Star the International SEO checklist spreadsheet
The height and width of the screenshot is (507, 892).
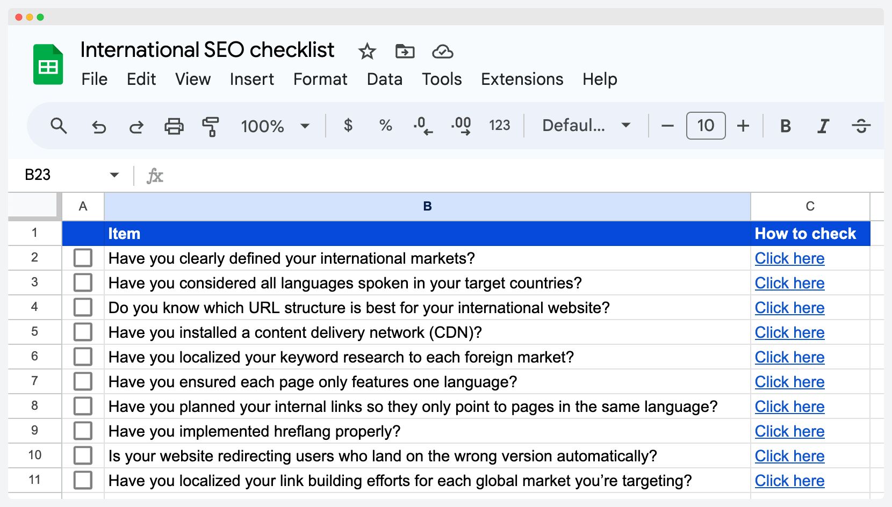tap(367, 52)
